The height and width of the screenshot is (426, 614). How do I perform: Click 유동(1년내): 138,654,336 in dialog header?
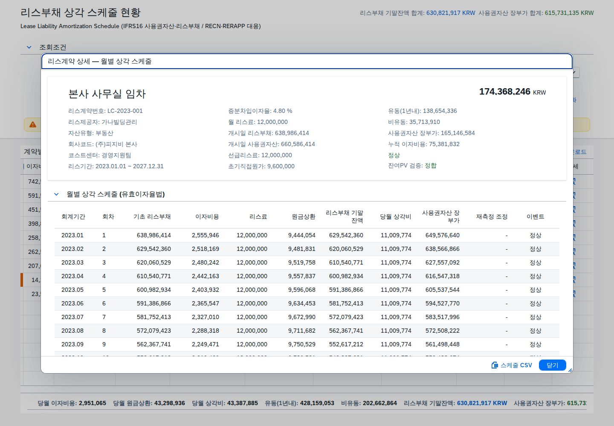(423, 111)
